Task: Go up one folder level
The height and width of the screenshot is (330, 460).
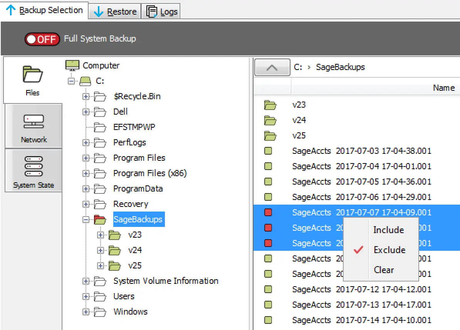Action: (272, 67)
